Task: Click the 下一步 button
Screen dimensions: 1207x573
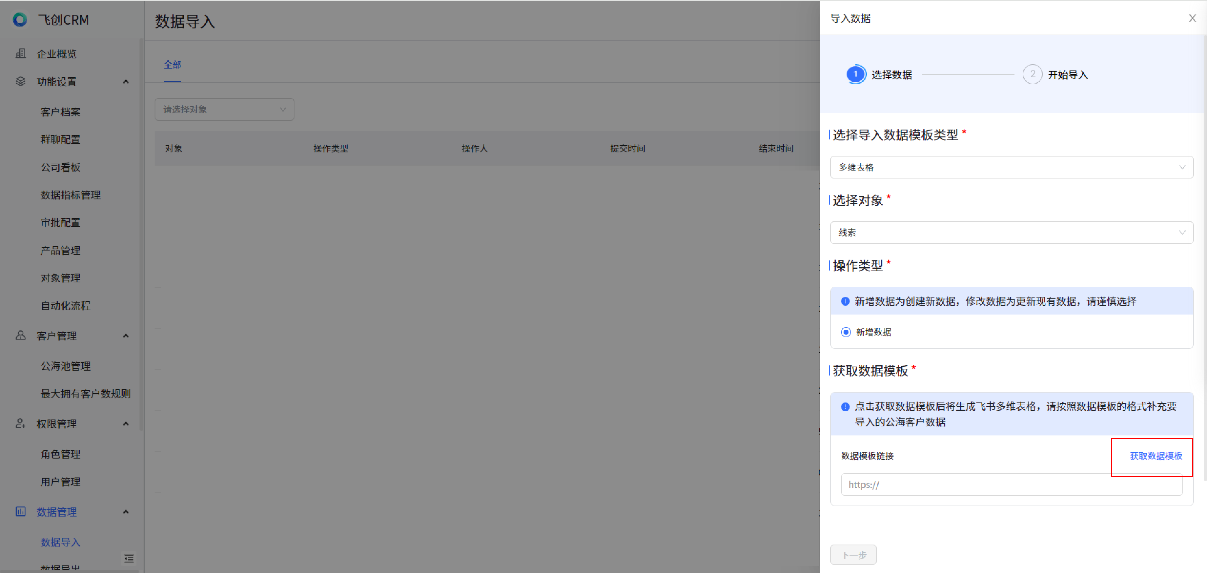Action: click(x=853, y=555)
